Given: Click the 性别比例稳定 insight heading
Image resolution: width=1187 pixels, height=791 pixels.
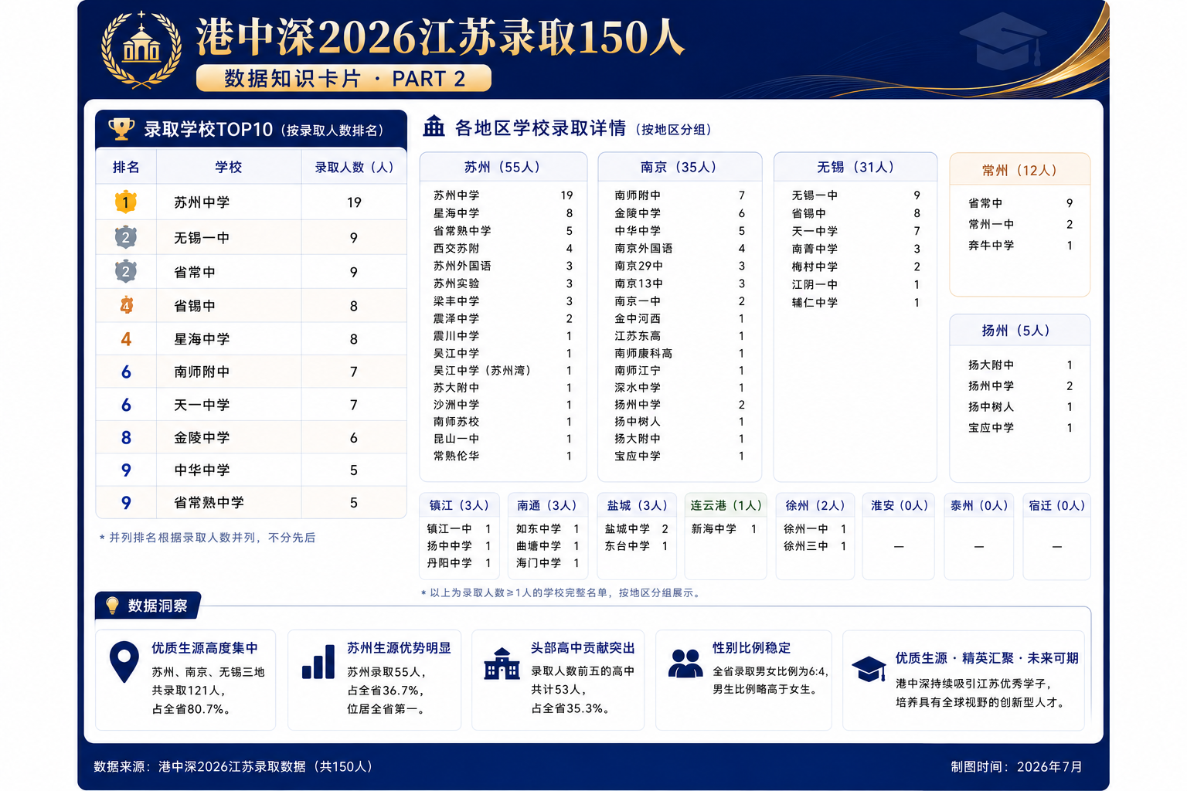Looking at the screenshot, I should (x=751, y=648).
